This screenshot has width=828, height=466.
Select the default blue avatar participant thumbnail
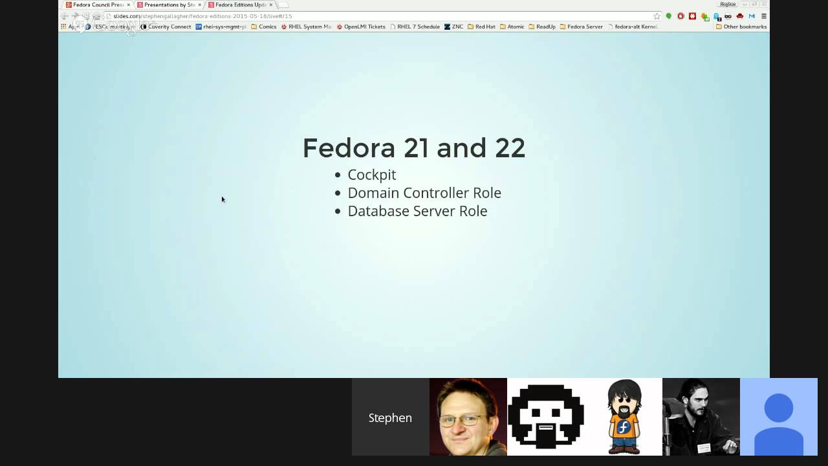[x=779, y=417]
